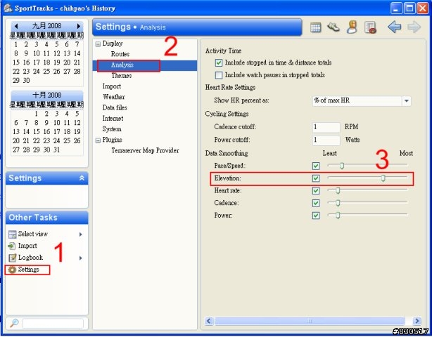The height and width of the screenshot is (337, 432).
Task: Click the Power cutoff Watts field
Action: tap(326, 140)
